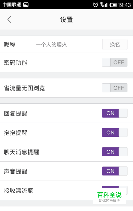Disable the 回复提醒 toggle

[115, 113]
